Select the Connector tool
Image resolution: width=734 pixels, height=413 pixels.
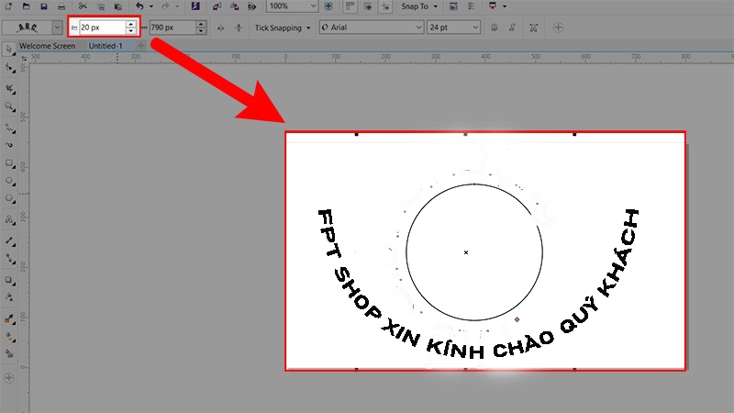[x=9, y=259]
